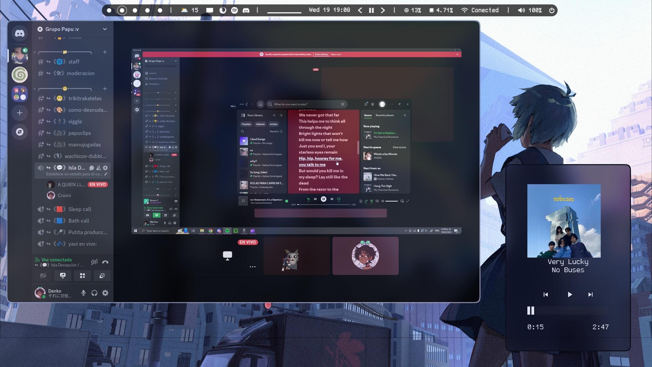Disconnect from voice with the hang-up icon
This screenshot has width=652, height=367.
point(105,262)
